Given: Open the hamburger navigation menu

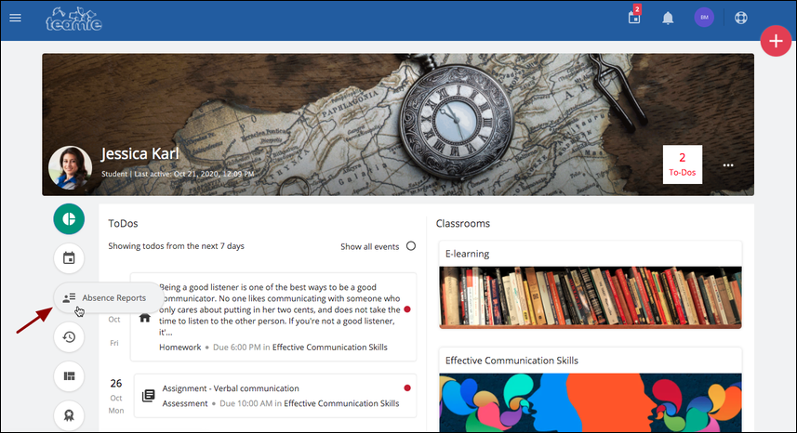Looking at the screenshot, I should coord(15,18).
